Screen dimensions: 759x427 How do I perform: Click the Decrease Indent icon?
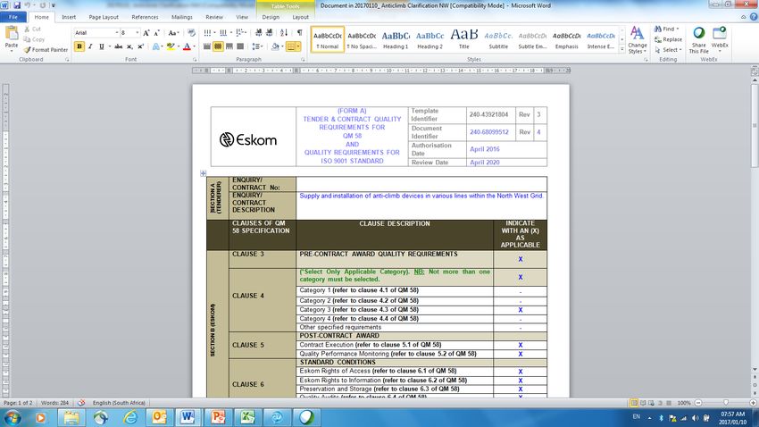coord(258,33)
